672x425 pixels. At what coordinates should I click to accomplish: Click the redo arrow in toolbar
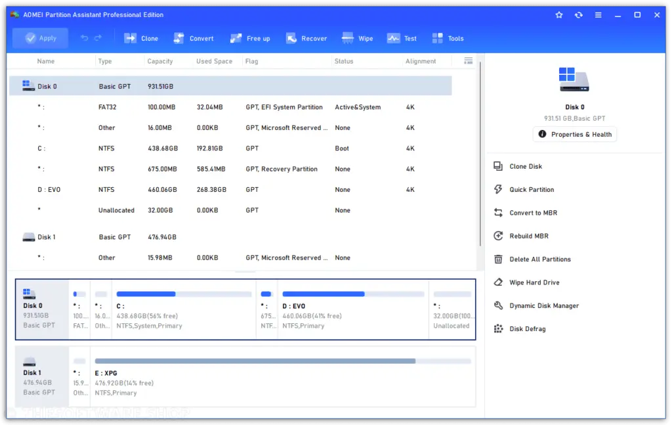pos(98,38)
